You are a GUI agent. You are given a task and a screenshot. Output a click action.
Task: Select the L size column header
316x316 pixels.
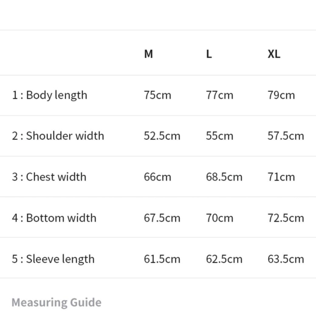[209, 54]
